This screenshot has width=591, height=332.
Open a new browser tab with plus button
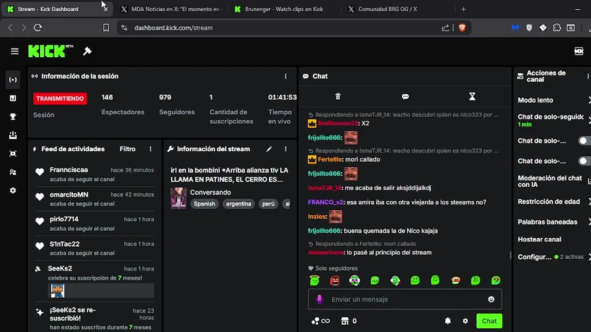464,9
